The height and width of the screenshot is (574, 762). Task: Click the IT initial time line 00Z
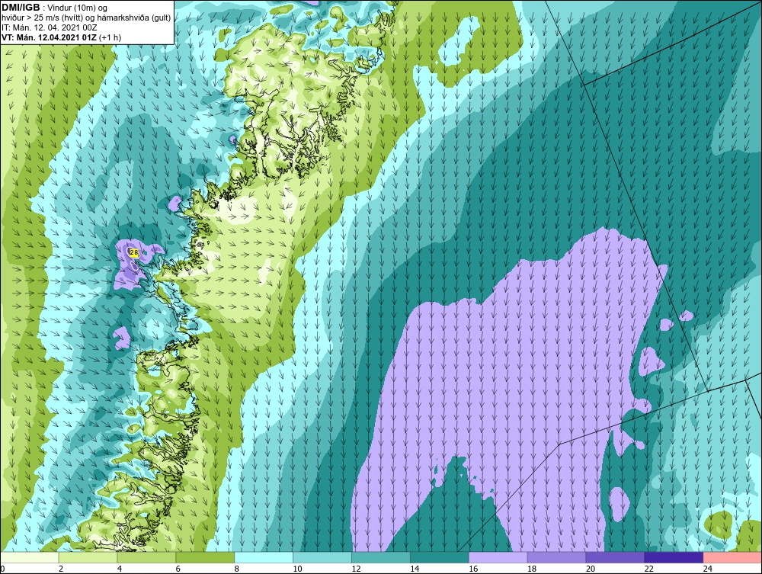[49, 27]
